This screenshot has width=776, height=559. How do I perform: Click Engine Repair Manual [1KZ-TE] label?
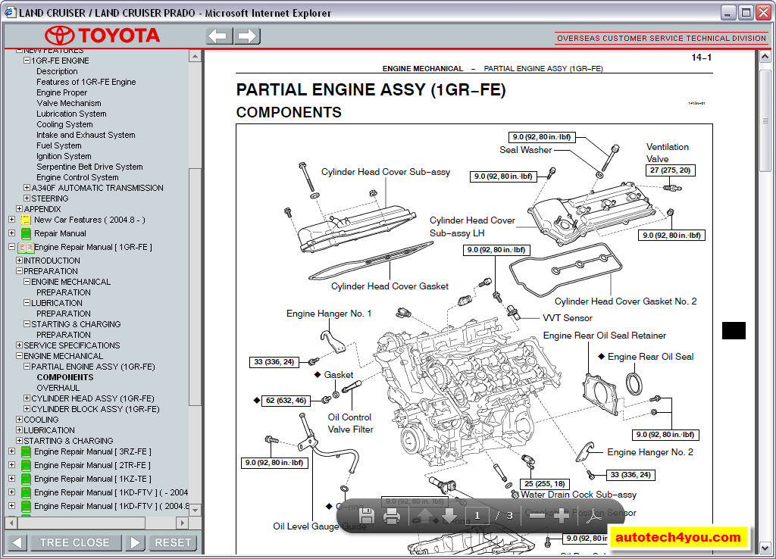tap(93, 479)
